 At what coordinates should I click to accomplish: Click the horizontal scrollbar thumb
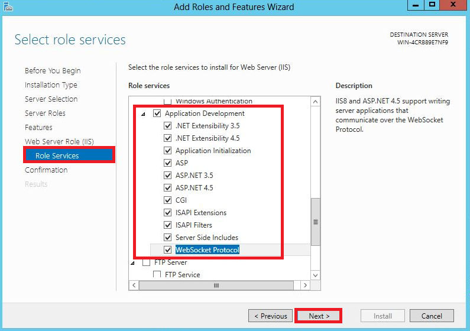216,285
